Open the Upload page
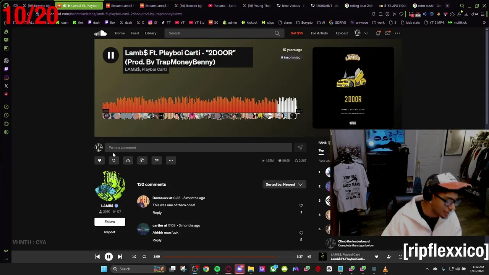The image size is (489, 275). click(342, 33)
